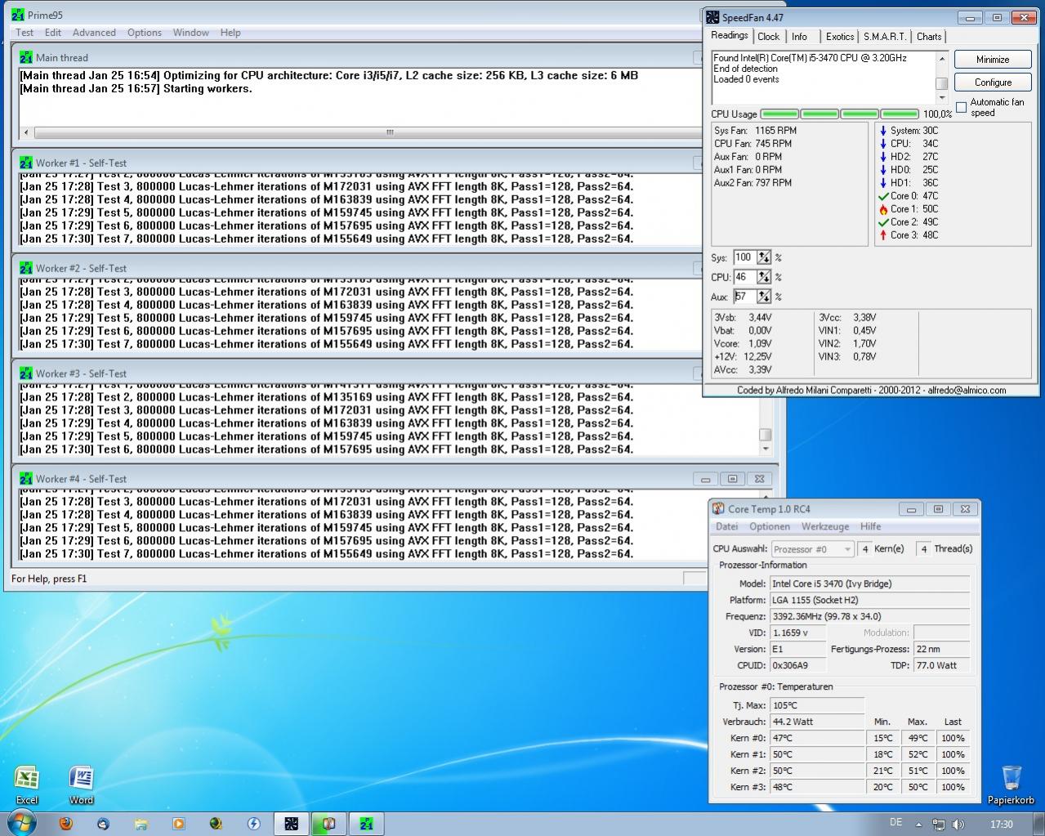Image resolution: width=1045 pixels, height=836 pixels.
Task: Select the Readings tab in SpeedFan
Action: (x=729, y=36)
